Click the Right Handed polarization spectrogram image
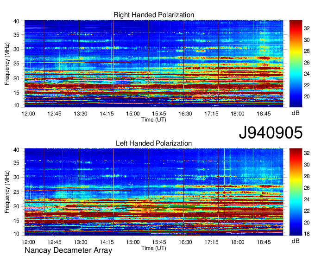 tap(154, 64)
